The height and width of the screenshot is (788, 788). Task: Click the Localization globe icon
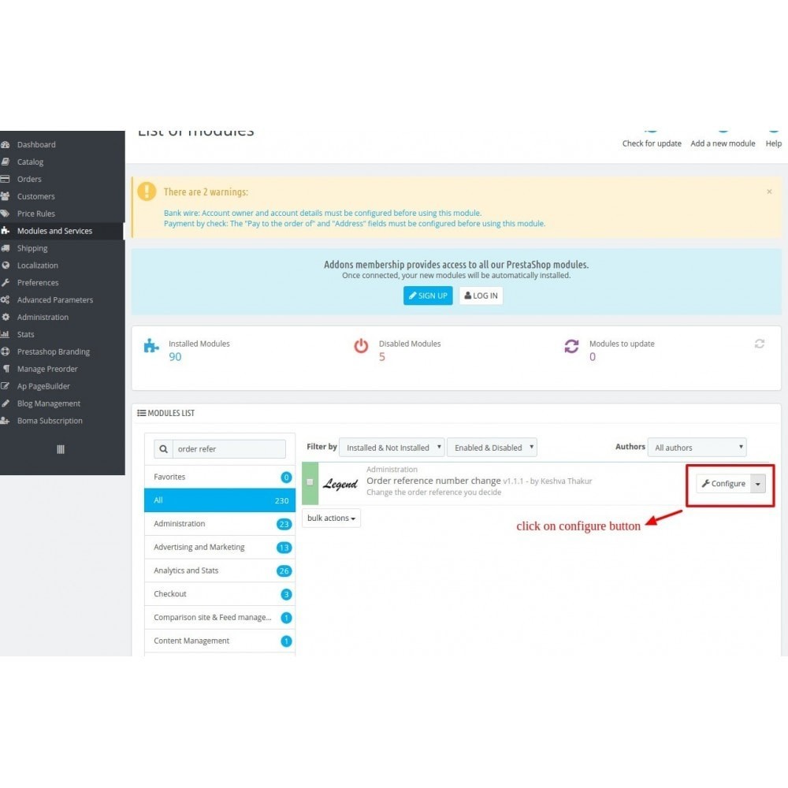tap(6, 266)
